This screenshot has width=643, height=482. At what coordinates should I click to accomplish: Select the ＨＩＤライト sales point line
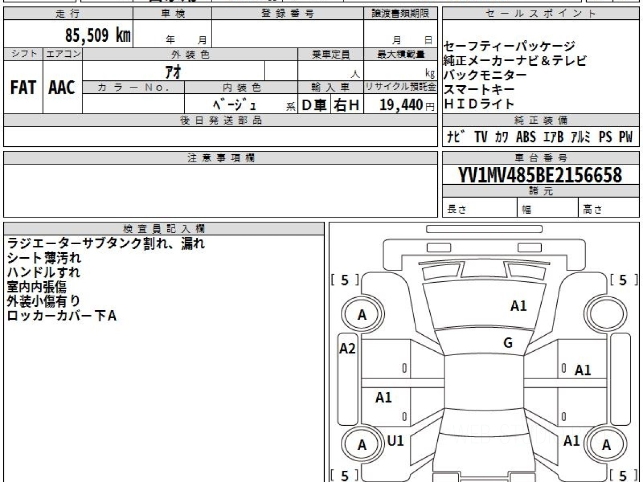[x=480, y=104]
